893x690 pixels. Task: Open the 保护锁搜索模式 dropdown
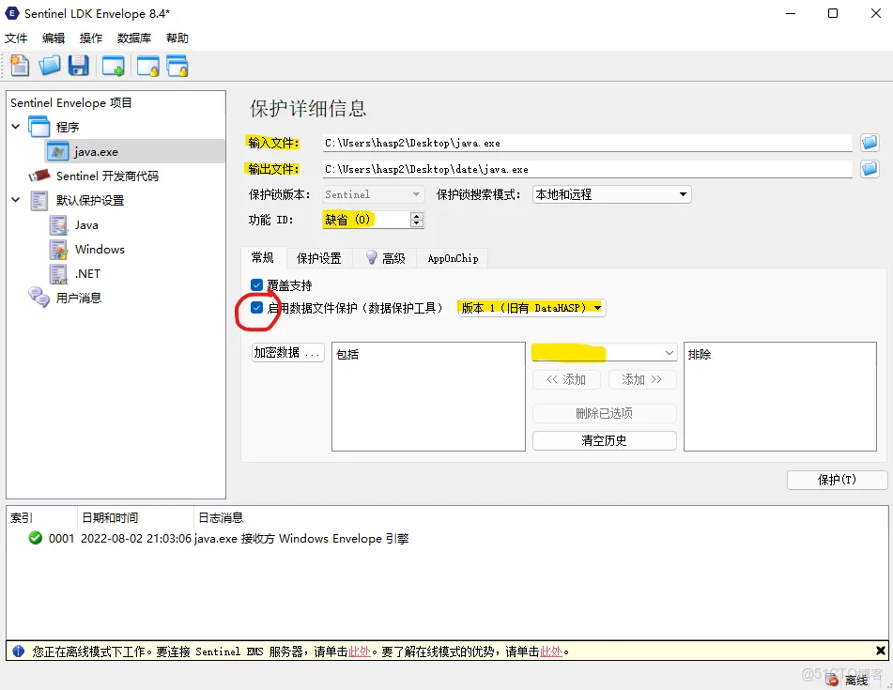(x=611, y=194)
